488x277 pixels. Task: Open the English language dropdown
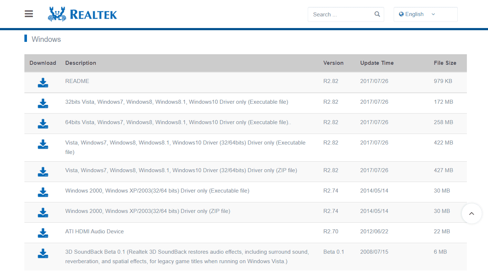(415, 14)
